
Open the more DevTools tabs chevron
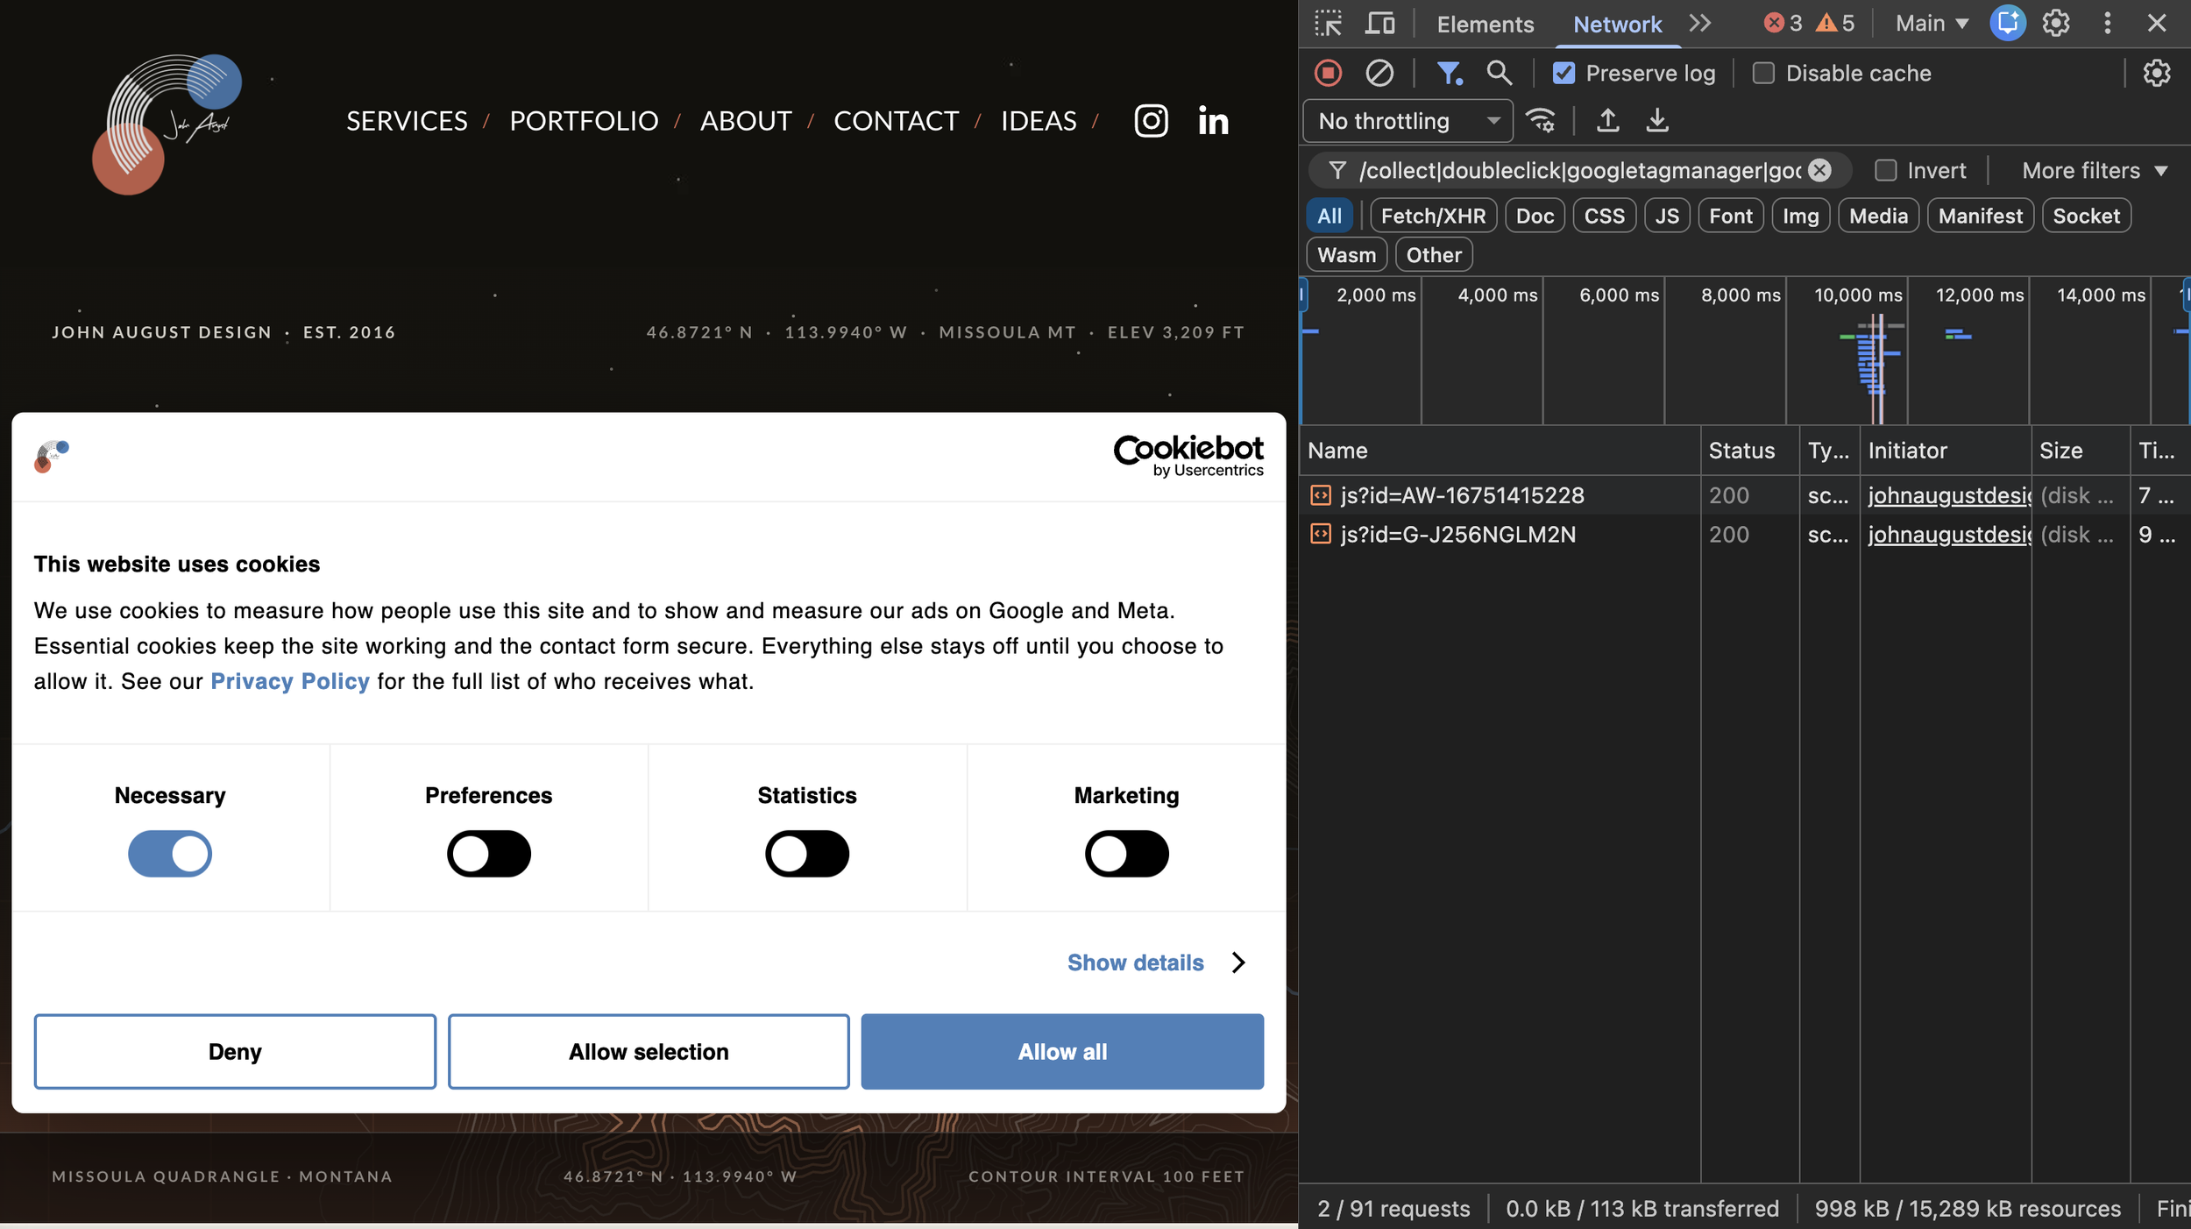[x=1700, y=24]
